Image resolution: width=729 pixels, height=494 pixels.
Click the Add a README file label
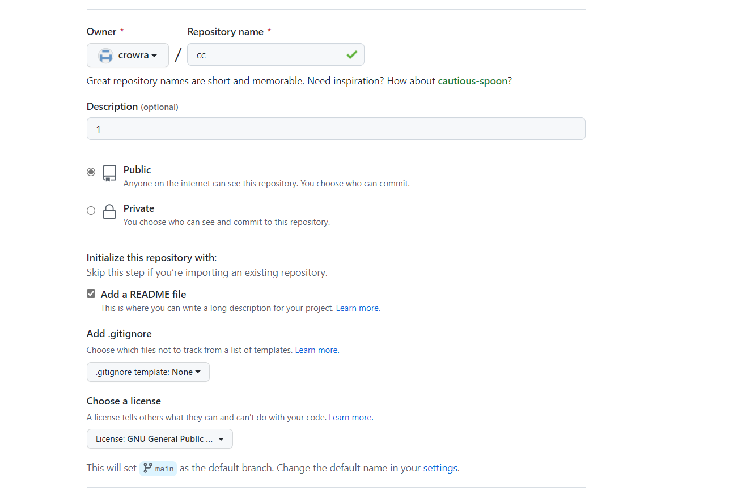(143, 295)
